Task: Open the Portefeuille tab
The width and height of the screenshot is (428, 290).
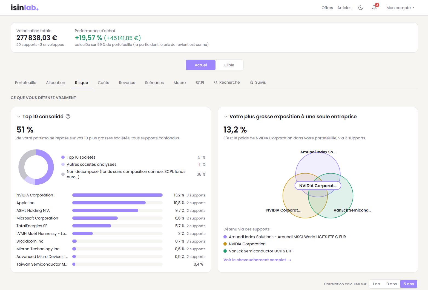Action: point(26,83)
